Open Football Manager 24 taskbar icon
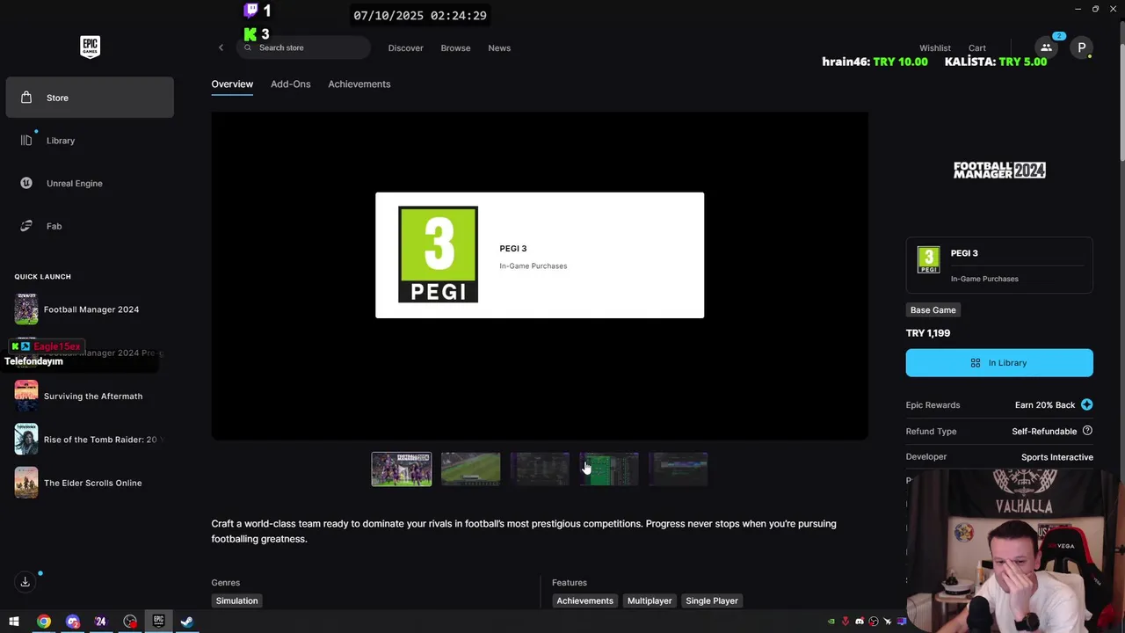The width and height of the screenshot is (1125, 633). 100,622
